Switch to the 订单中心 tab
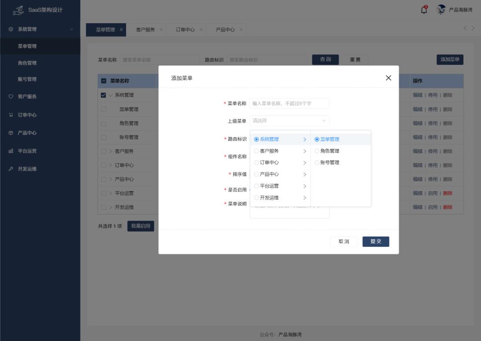Image resolution: width=481 pixels, height=341 pixels. point(185,30)
